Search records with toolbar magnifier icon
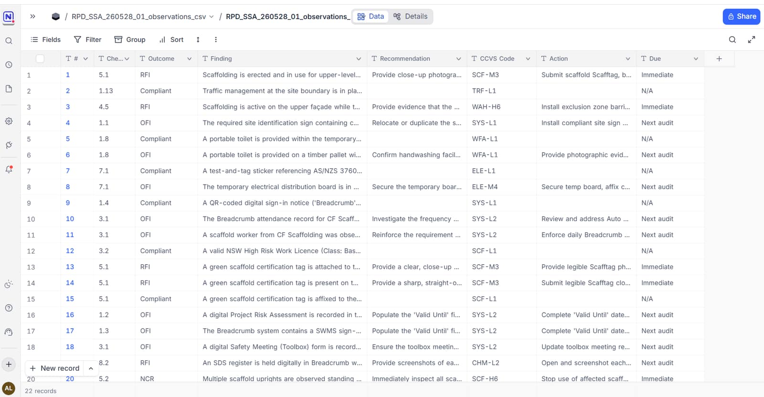The width and height of the screenshot is (764, 397). [x=732, y=40]
